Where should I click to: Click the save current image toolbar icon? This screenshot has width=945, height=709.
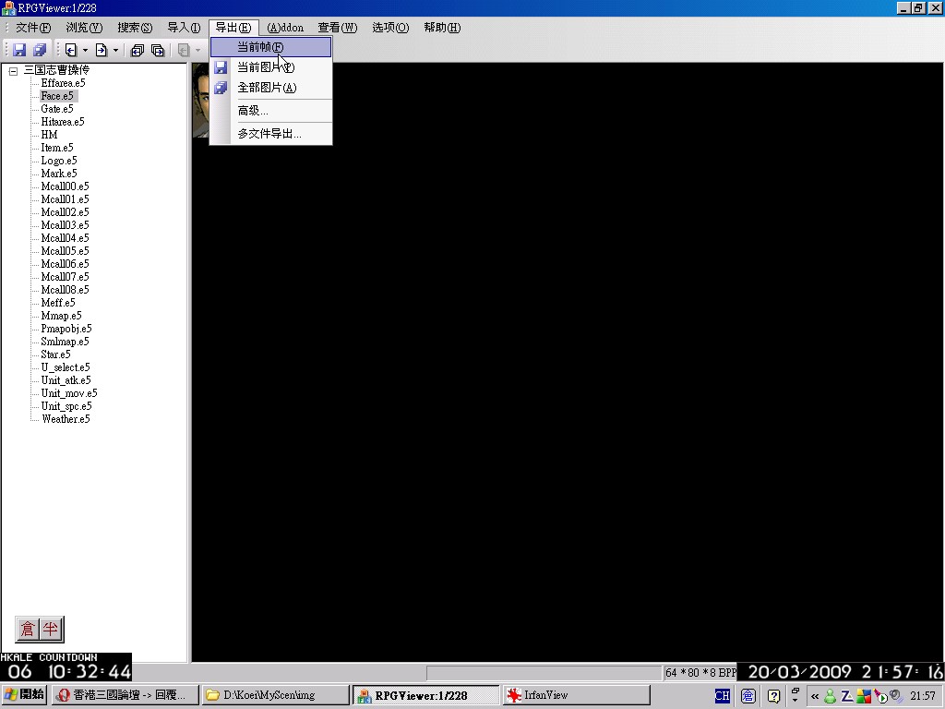click(x=19, y=50)
